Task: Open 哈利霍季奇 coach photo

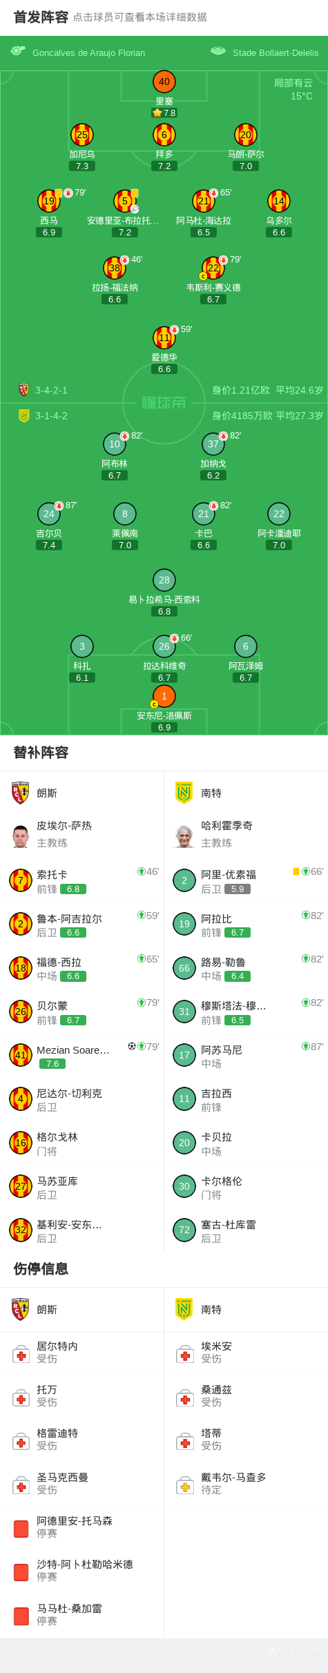Action: click(x=184, y=836)
